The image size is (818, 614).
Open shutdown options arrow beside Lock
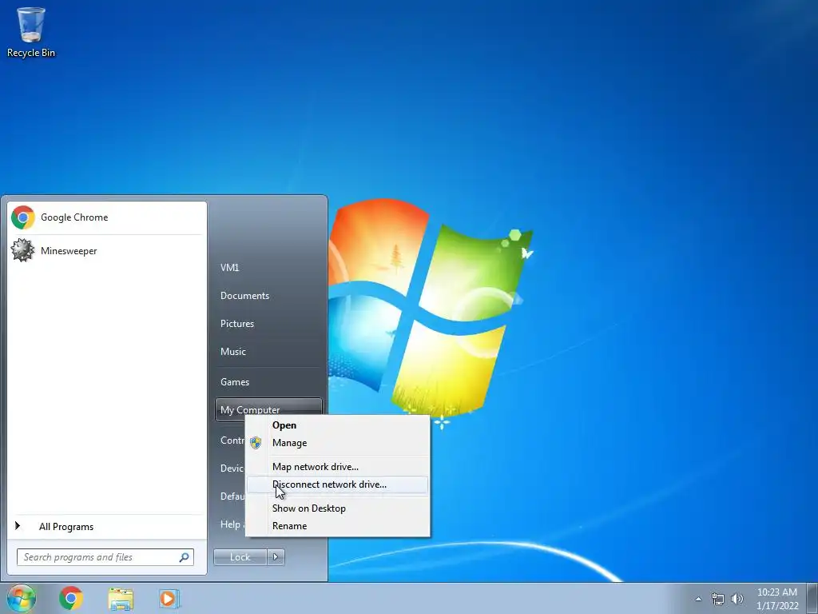[276, 557]
